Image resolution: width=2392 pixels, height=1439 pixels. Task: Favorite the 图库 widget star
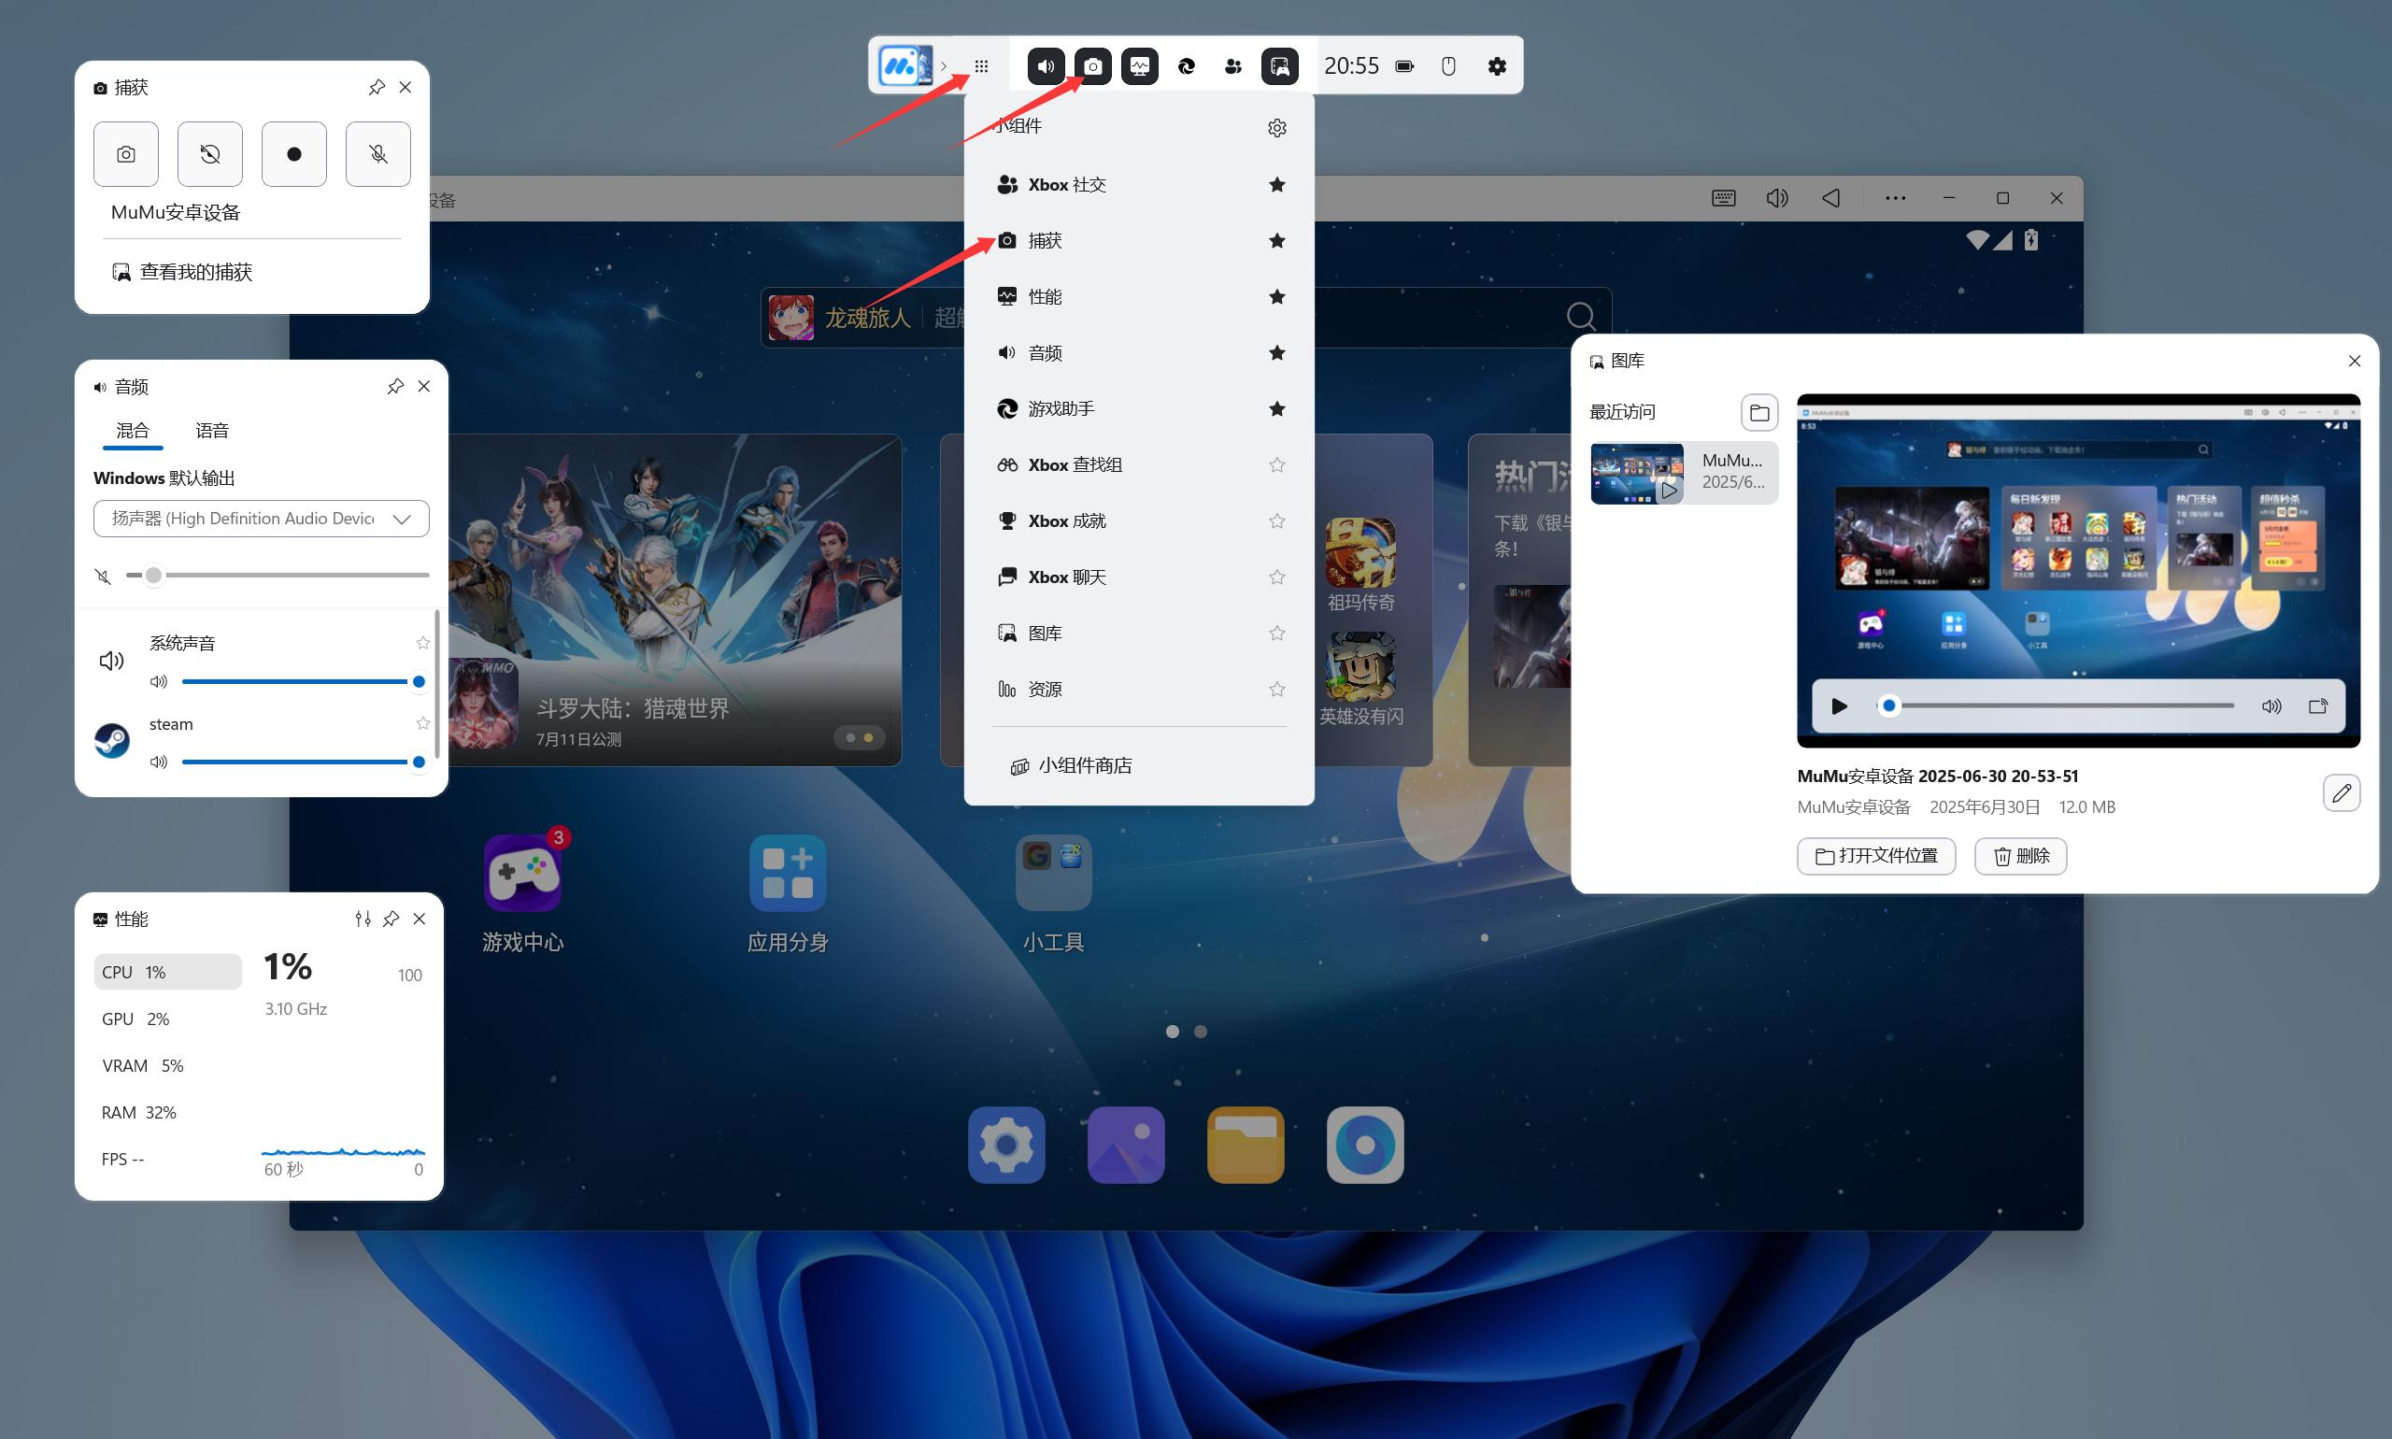click(x=1277, y=634)
